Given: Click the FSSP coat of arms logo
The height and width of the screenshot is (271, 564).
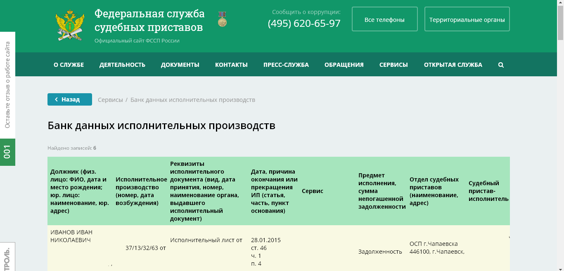Looking at the screenshot, I should tap(70, 26).
